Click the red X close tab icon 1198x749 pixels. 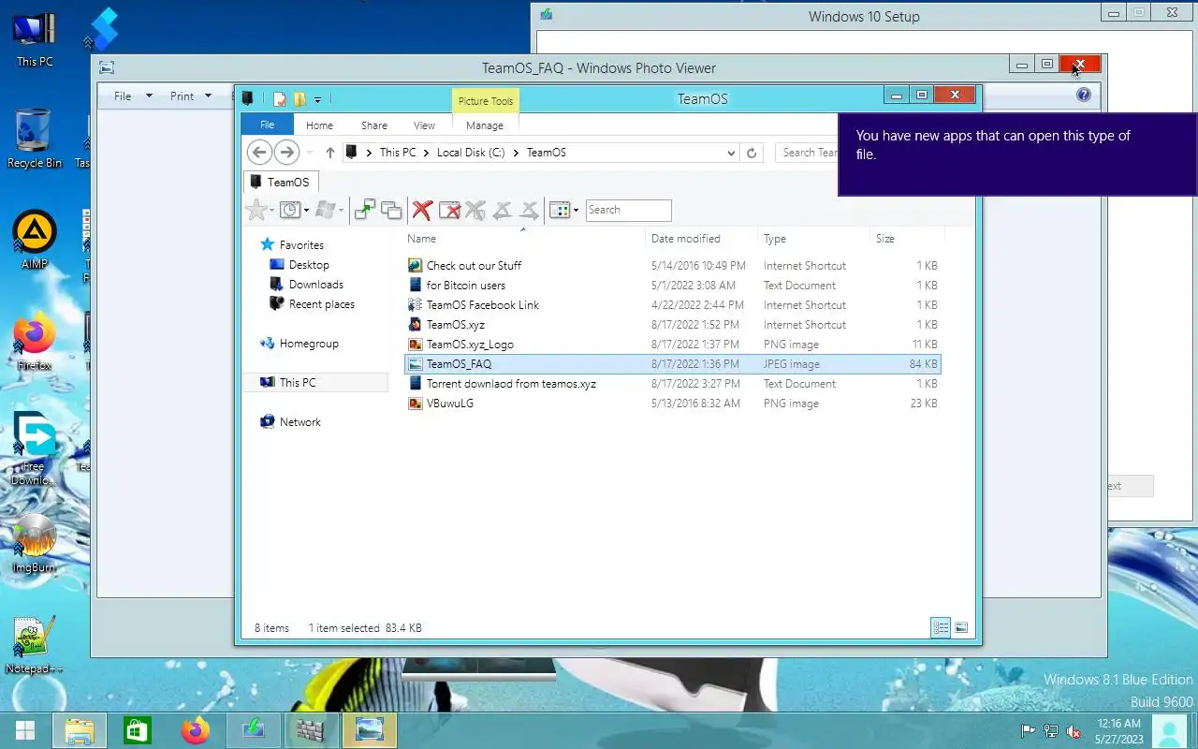pos(422,210)
